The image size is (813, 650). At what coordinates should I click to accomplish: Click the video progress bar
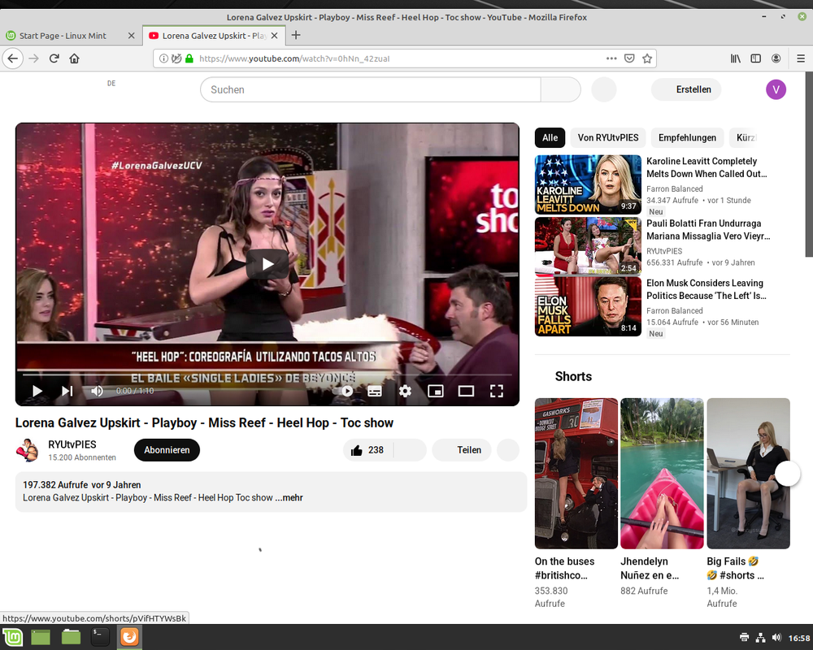point(267,375)
